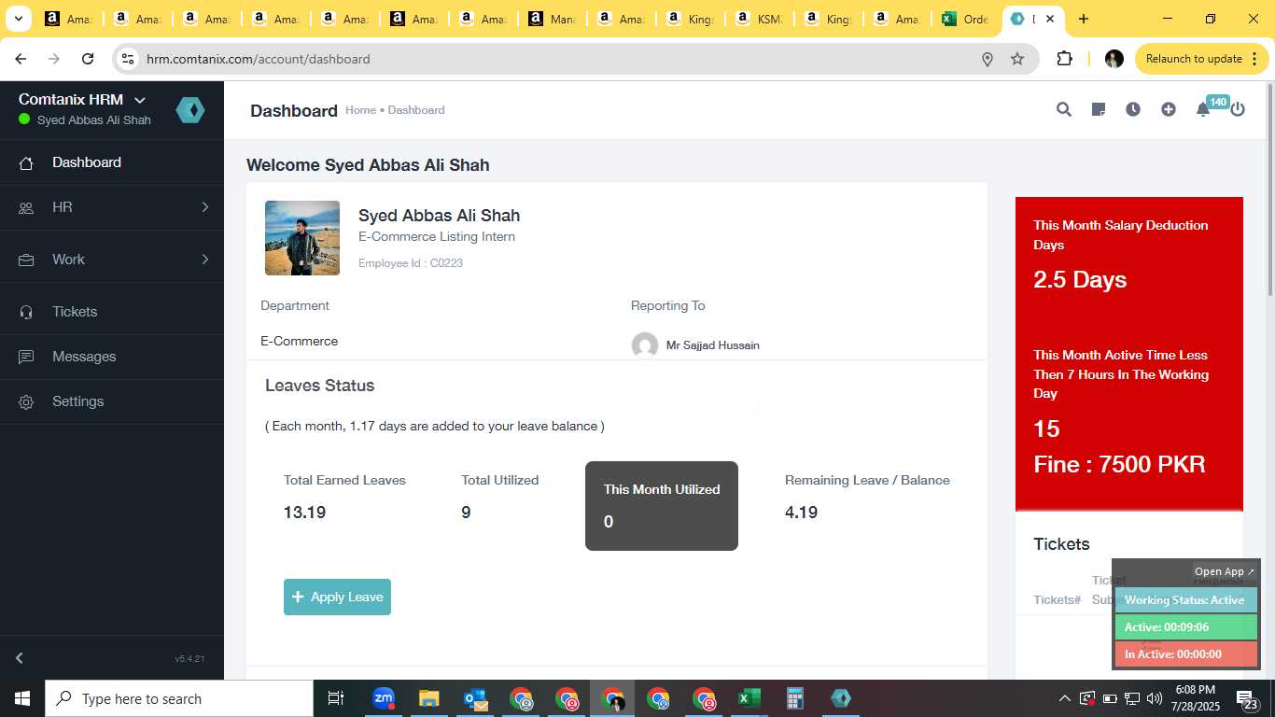Bookmark this page with star icon
The height and width of the screenshot is (717, 1275).
pyautogui.click(x=1017, y=59)
